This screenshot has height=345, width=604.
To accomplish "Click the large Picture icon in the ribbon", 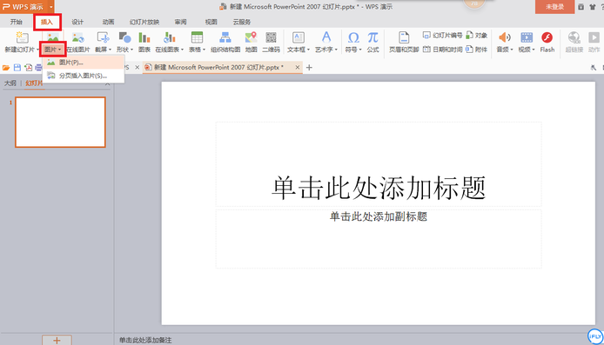I will click(x=53, y=37).
